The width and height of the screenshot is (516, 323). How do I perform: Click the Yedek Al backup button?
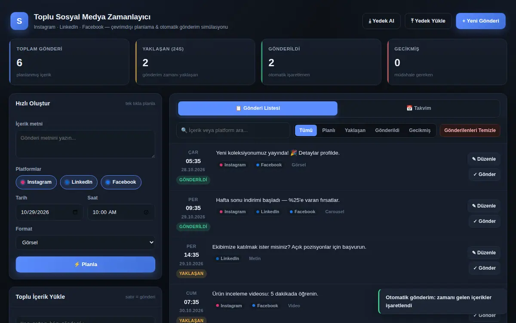coord(381,21)
